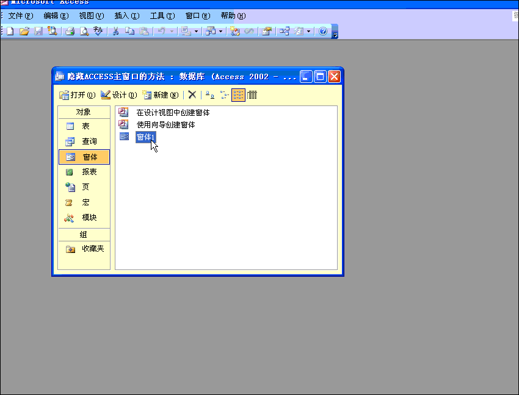Click the 打开(O) button
Screen dimensions: 519x395
pyautogui.click(x=77, y=95)
